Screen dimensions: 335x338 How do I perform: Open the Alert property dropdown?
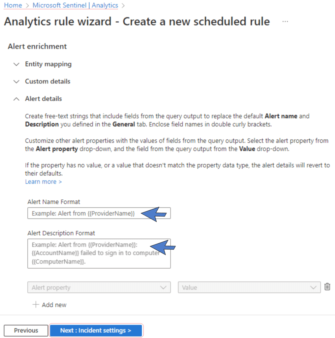coord(99,287)
